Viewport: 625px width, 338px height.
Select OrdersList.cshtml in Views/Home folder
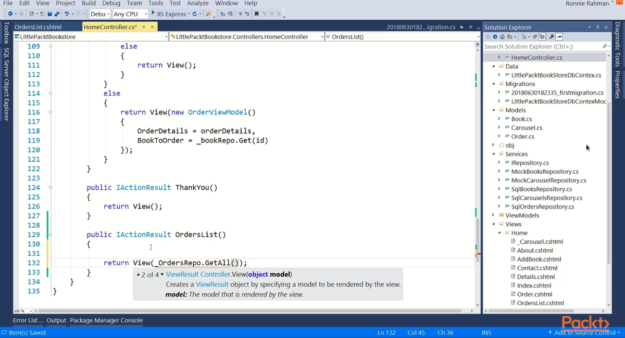(541, 303)
